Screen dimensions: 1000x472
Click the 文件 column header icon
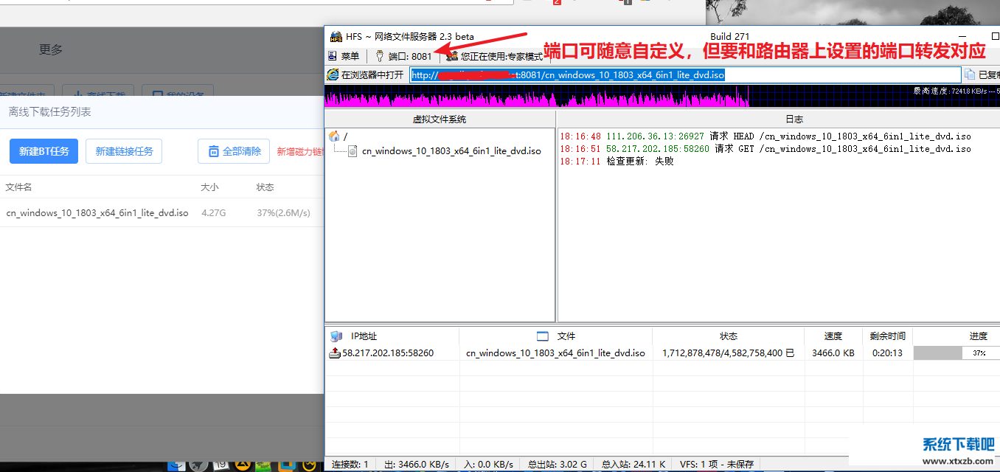coord(543,336)
